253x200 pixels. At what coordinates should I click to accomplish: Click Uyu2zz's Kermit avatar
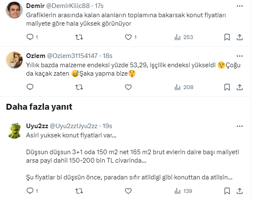pos(15,131)
